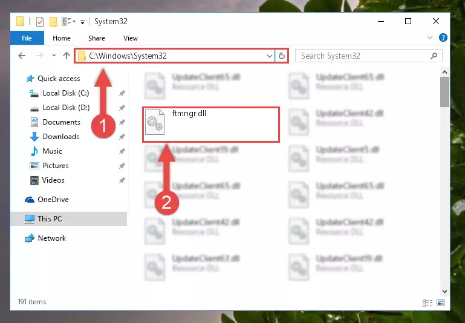Click the scroll up arrow
465x323 pixels.
(444, 72)
